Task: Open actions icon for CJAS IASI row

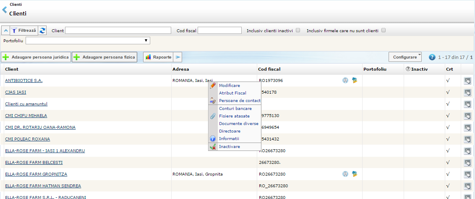Action: (467, 92)
